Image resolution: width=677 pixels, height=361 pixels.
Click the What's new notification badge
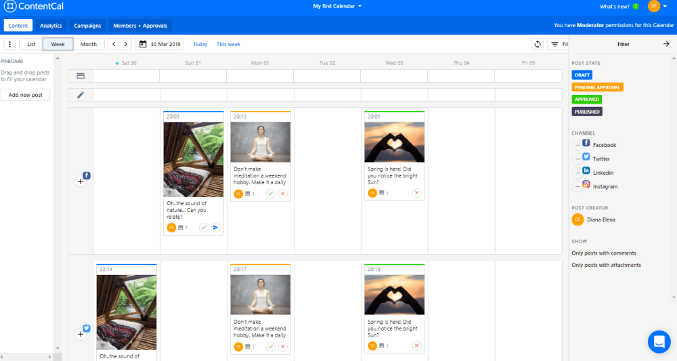pos(636,6)
